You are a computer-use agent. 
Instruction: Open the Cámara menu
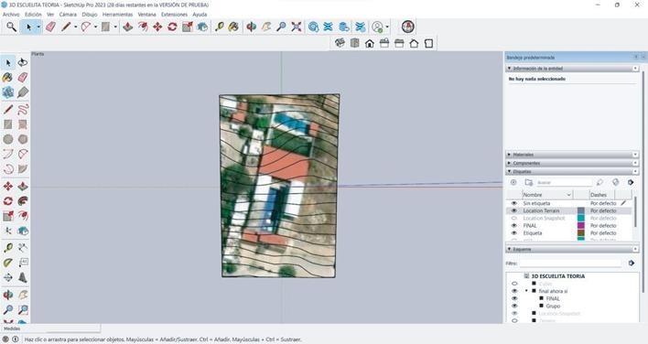click(x=68, y=14)
